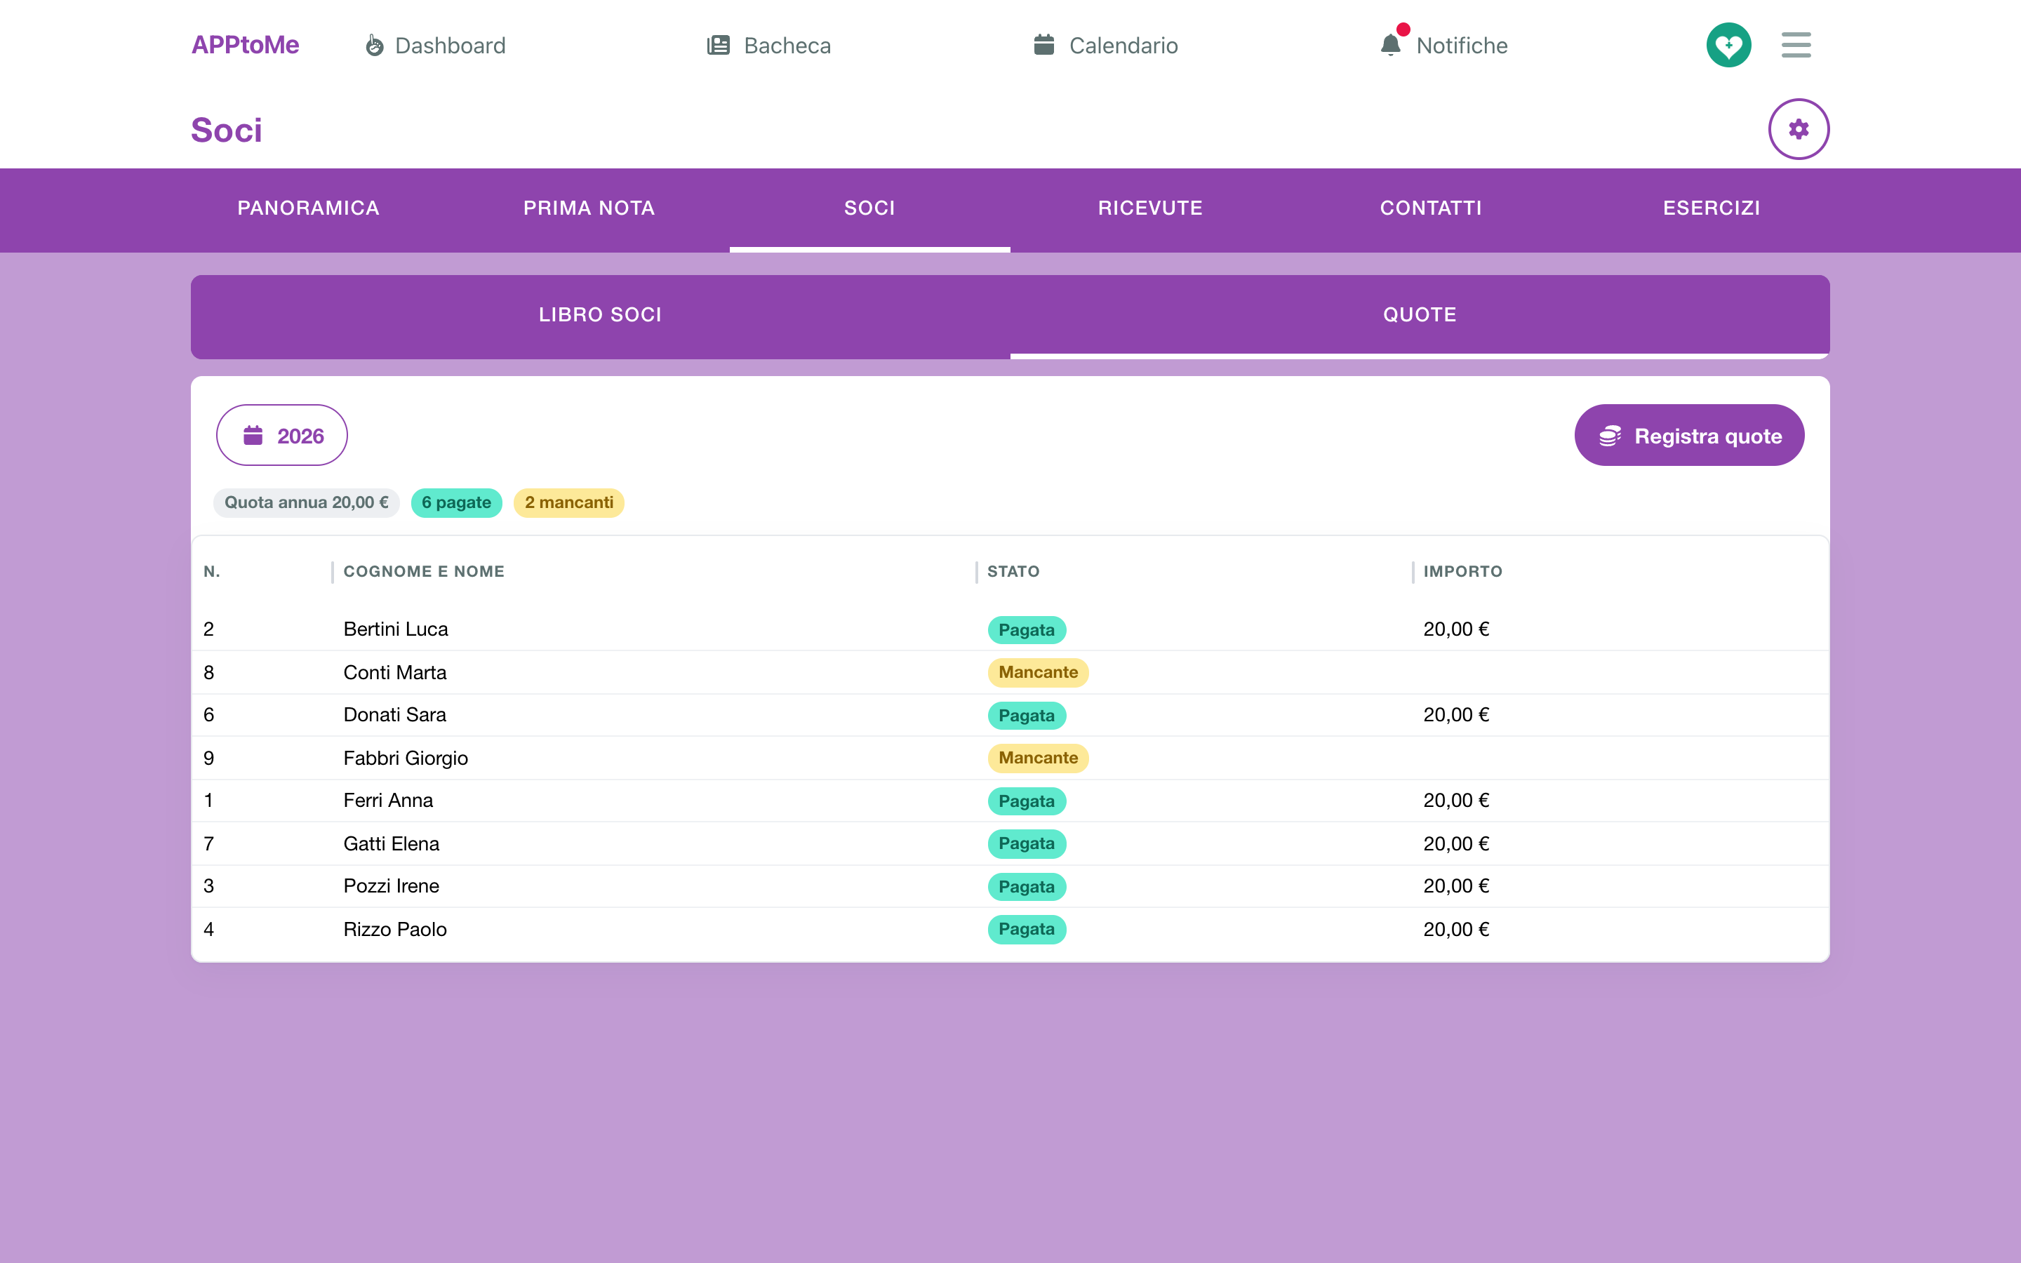
Task: Click Registra quote button
Action: pos(1690,435)
